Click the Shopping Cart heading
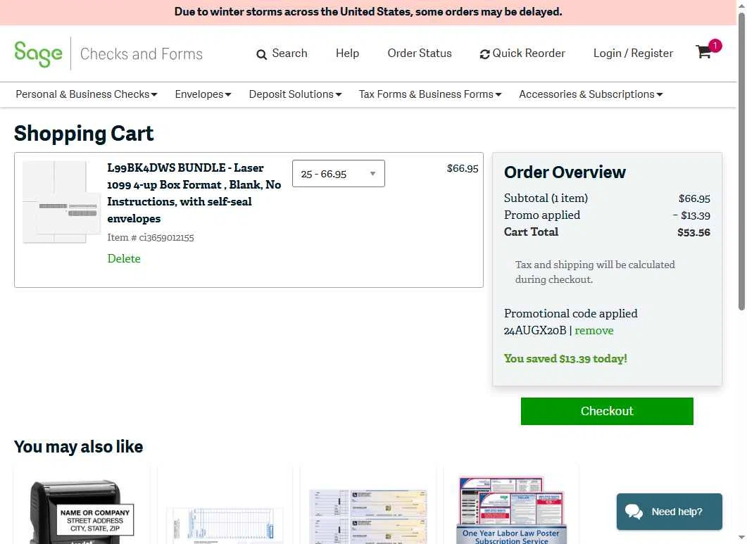This screenshot has height=544, width=747. (84, 134)
